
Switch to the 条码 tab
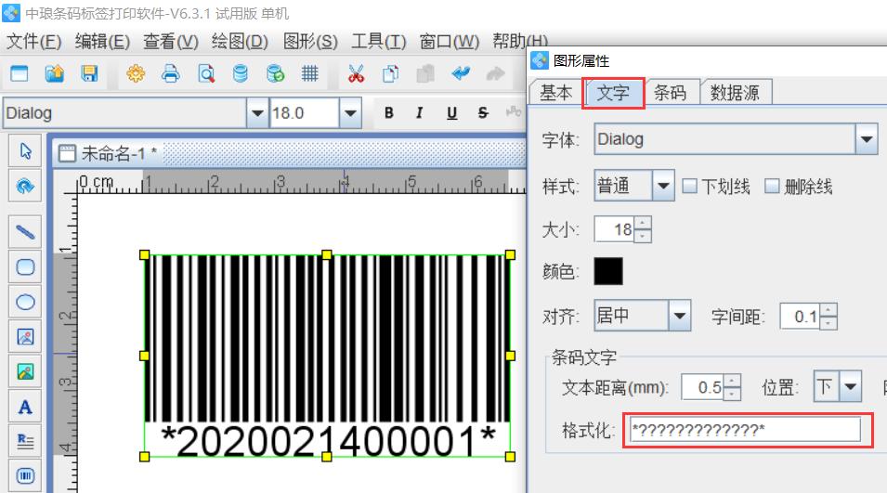[671, 92]
